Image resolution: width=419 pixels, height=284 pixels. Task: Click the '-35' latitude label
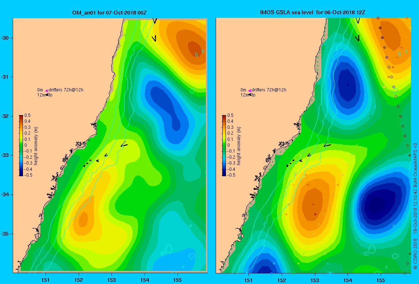tap(5, 234)
